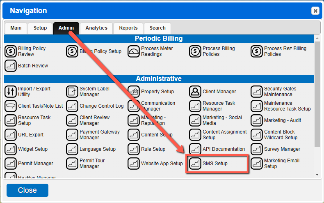
Task: Close Navigation dialog with X button
Action: pyautogui.click(x=315, y=11)
